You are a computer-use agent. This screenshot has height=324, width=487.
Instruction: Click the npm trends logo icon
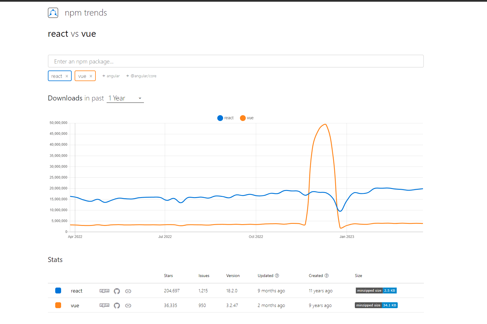pos(53,13)
